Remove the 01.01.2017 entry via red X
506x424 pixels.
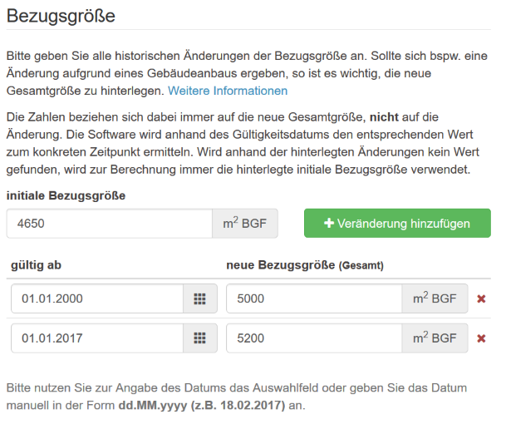point(481,338)
